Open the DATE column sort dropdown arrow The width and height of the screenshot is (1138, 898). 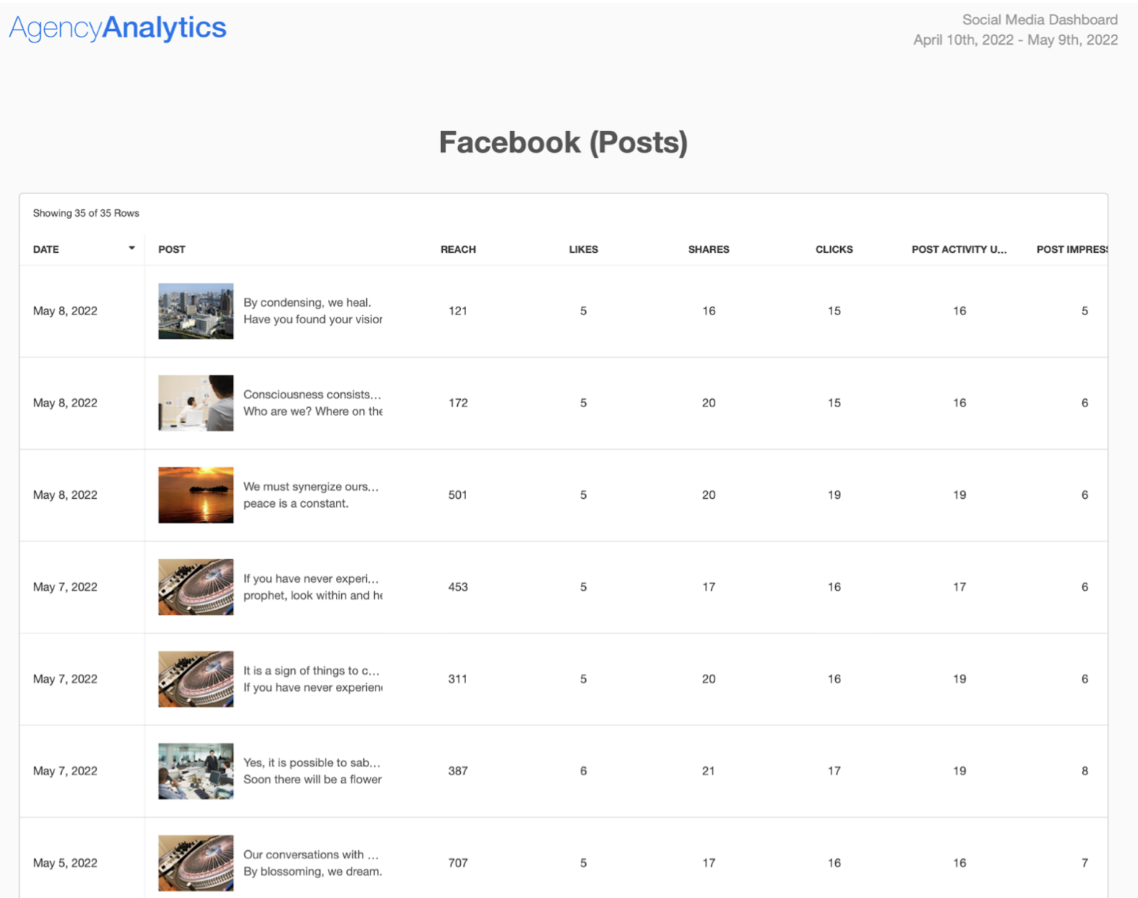tap(132, 248)
